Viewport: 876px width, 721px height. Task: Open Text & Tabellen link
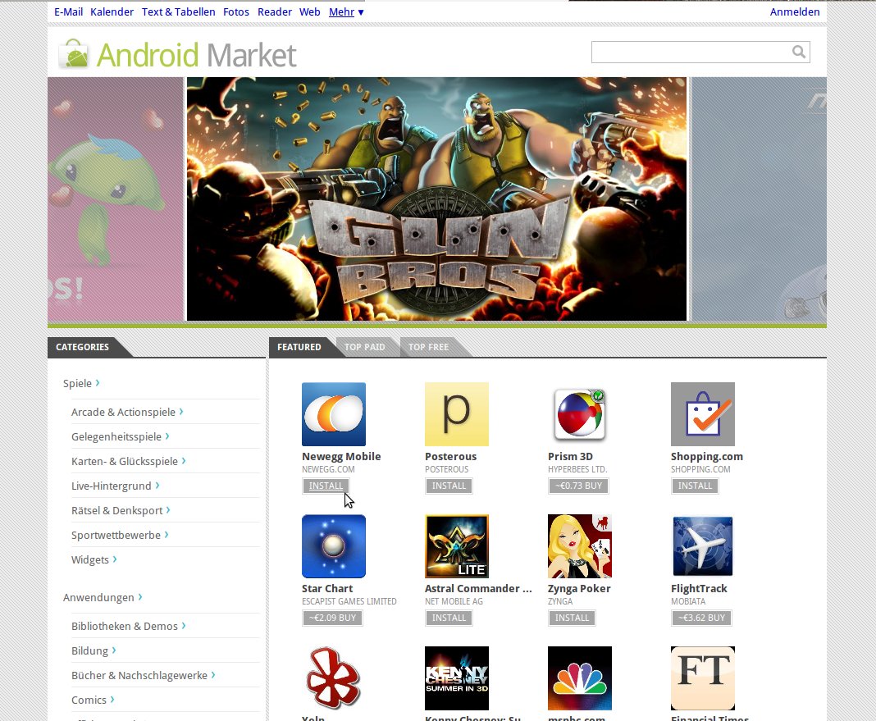(178, 11)
